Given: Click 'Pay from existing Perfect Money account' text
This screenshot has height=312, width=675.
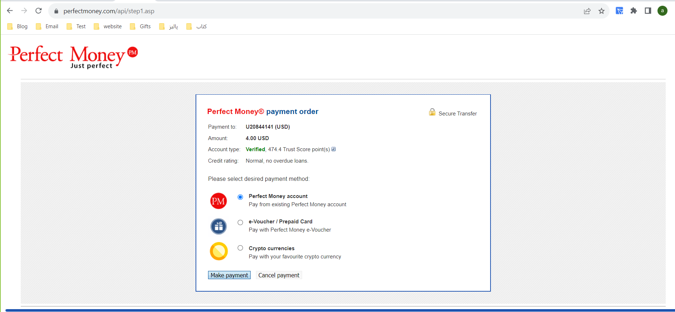Looking at the screenshot, I should 297,204.
